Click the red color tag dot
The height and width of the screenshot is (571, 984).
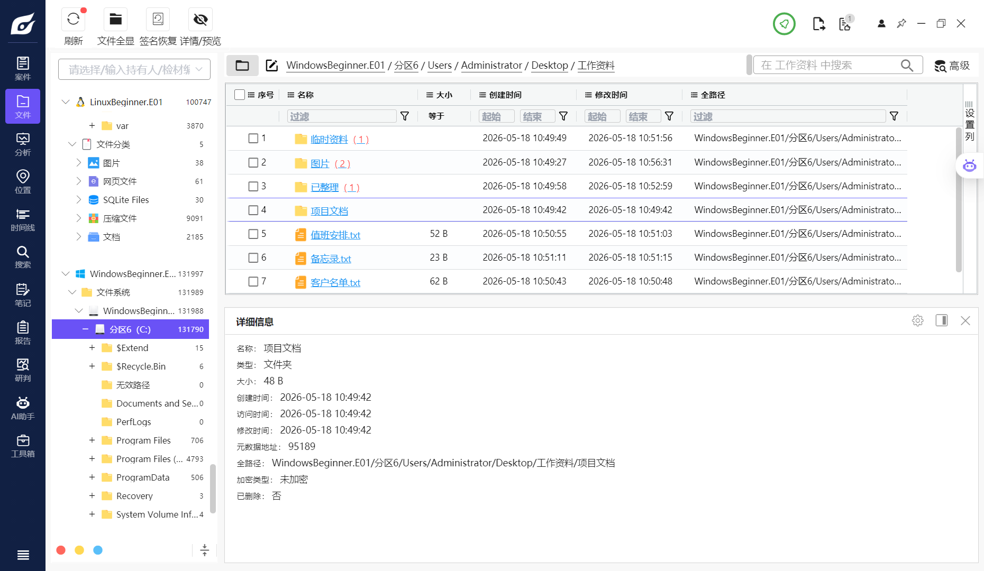(x=61, y=550)
